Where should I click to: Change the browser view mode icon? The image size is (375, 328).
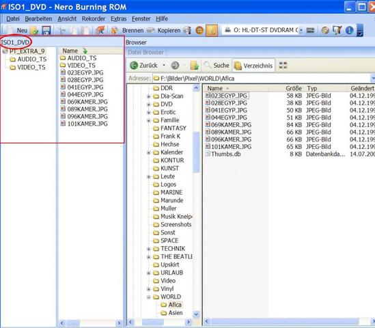[283, 66]
